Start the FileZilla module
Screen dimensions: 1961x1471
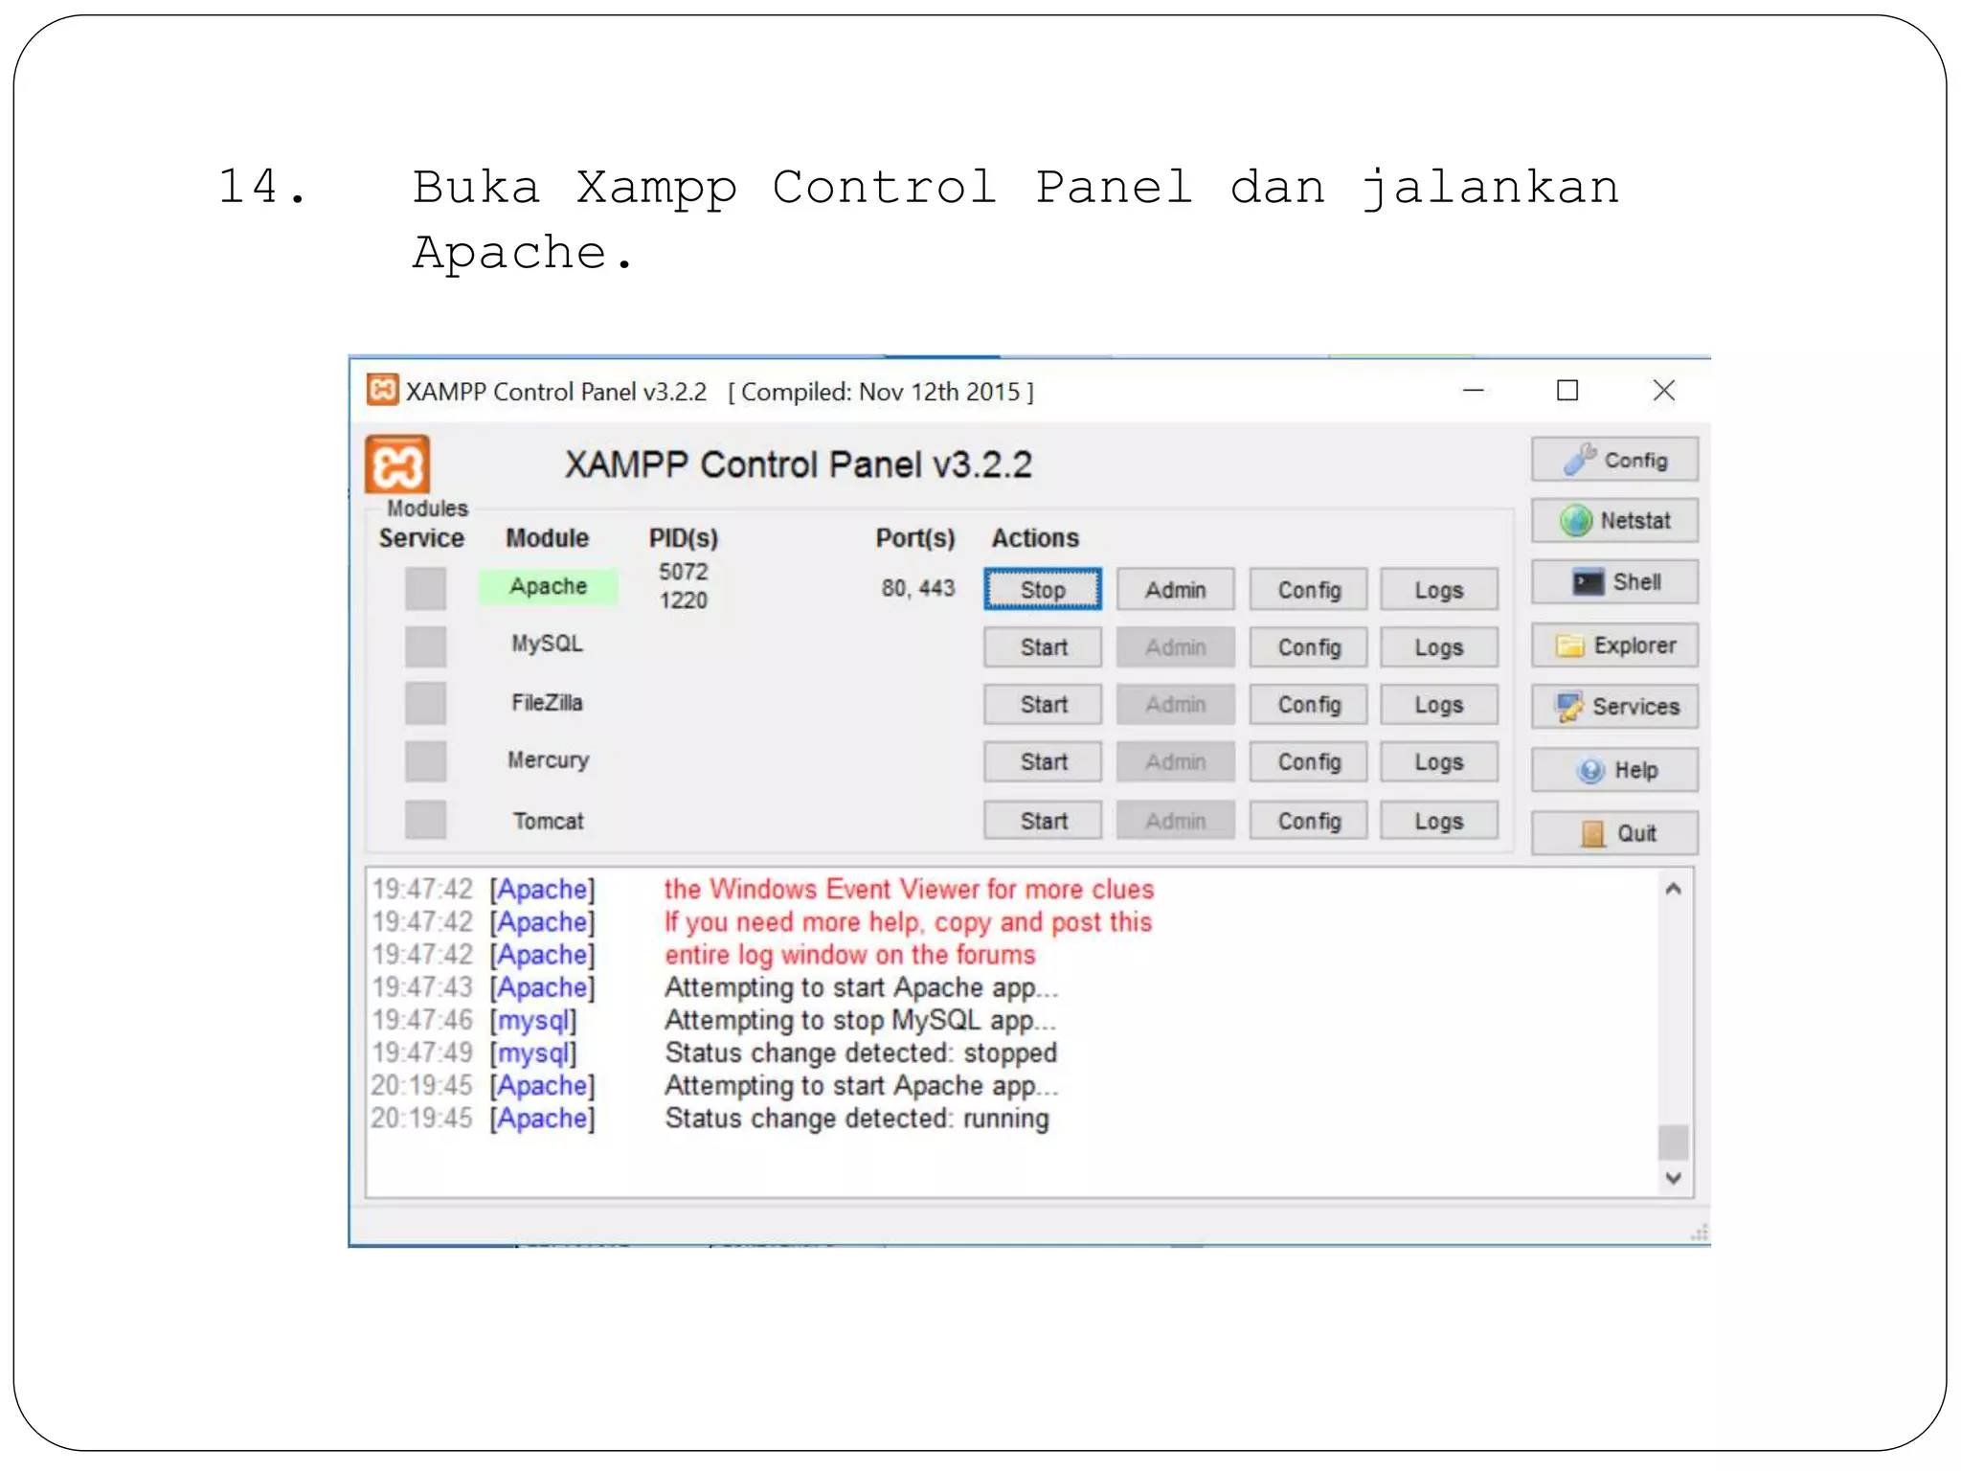(x=1043, y=705)
